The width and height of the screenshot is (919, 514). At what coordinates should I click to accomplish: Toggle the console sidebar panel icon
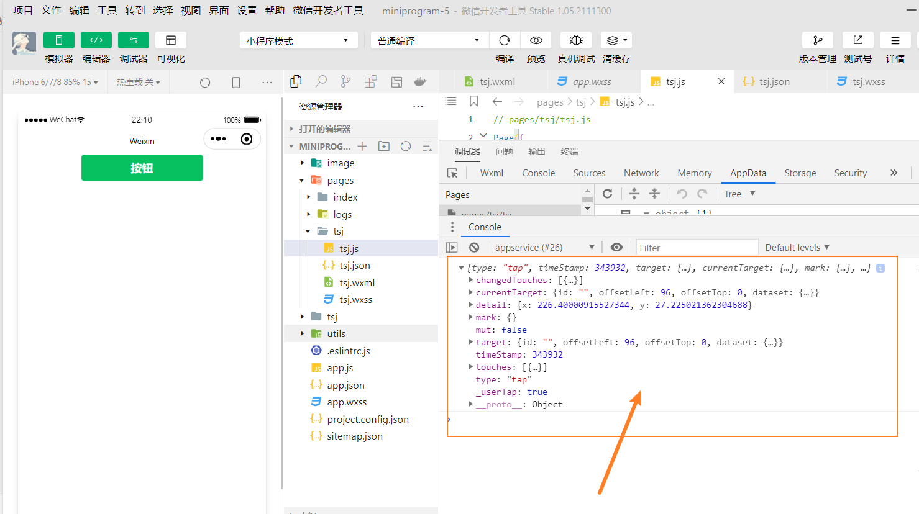tap(452, 247)
